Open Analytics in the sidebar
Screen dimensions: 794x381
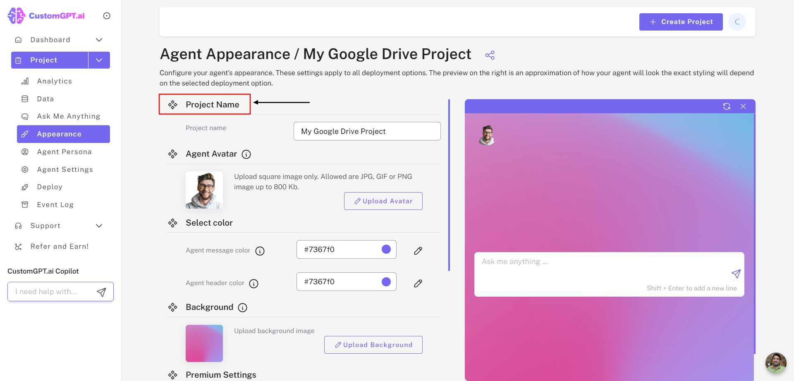tap(54, 81)
